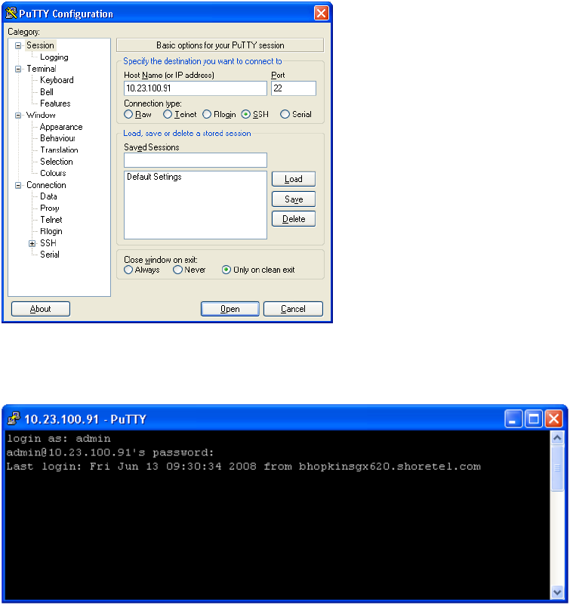Click the About button

coord(41,309)
